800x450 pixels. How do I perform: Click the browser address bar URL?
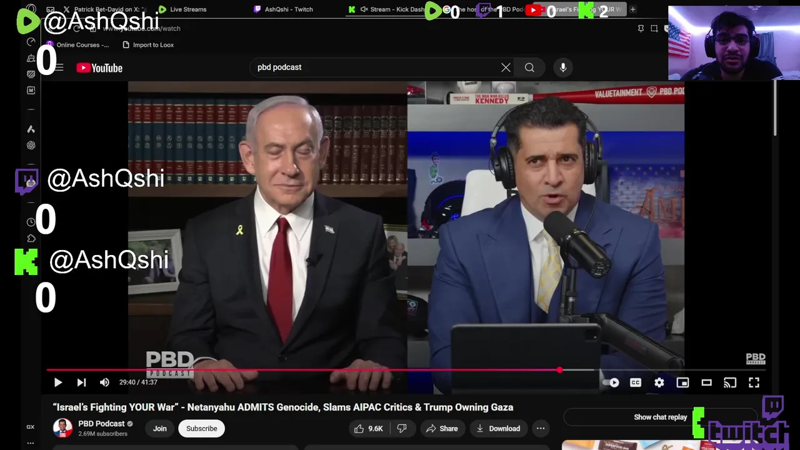142,29
